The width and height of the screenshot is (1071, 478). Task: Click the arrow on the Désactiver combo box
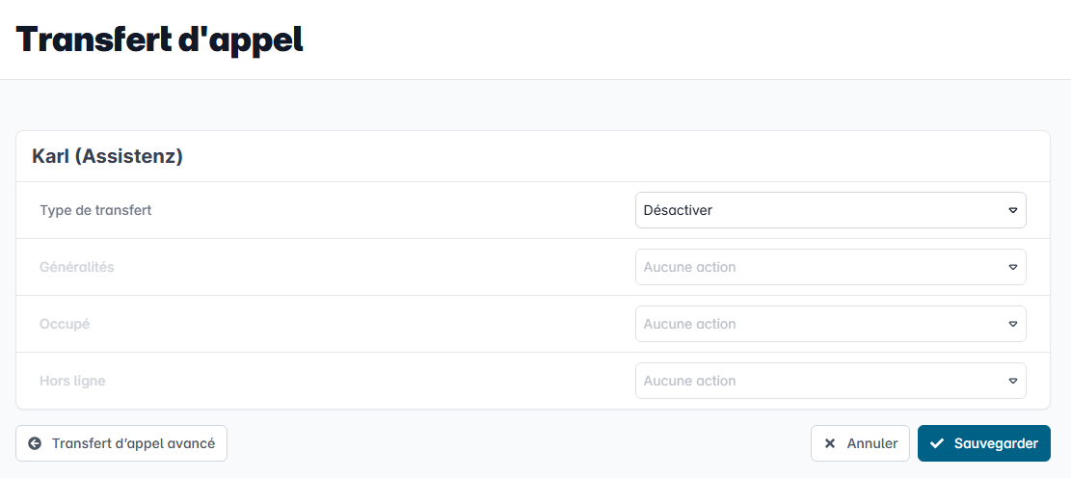click(1013, 210)
